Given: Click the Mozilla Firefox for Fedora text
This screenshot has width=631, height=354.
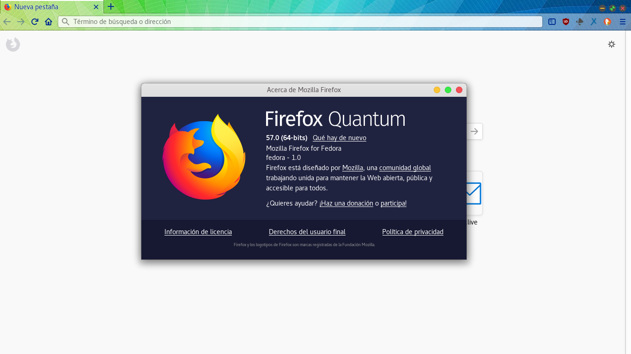Looking at the screenshot, I should (x=303, y=148).
